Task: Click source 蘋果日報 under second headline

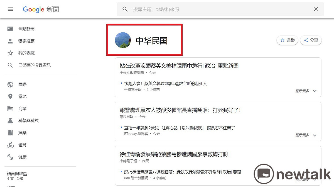Action: pyautogui.click(x=126, y=116)
